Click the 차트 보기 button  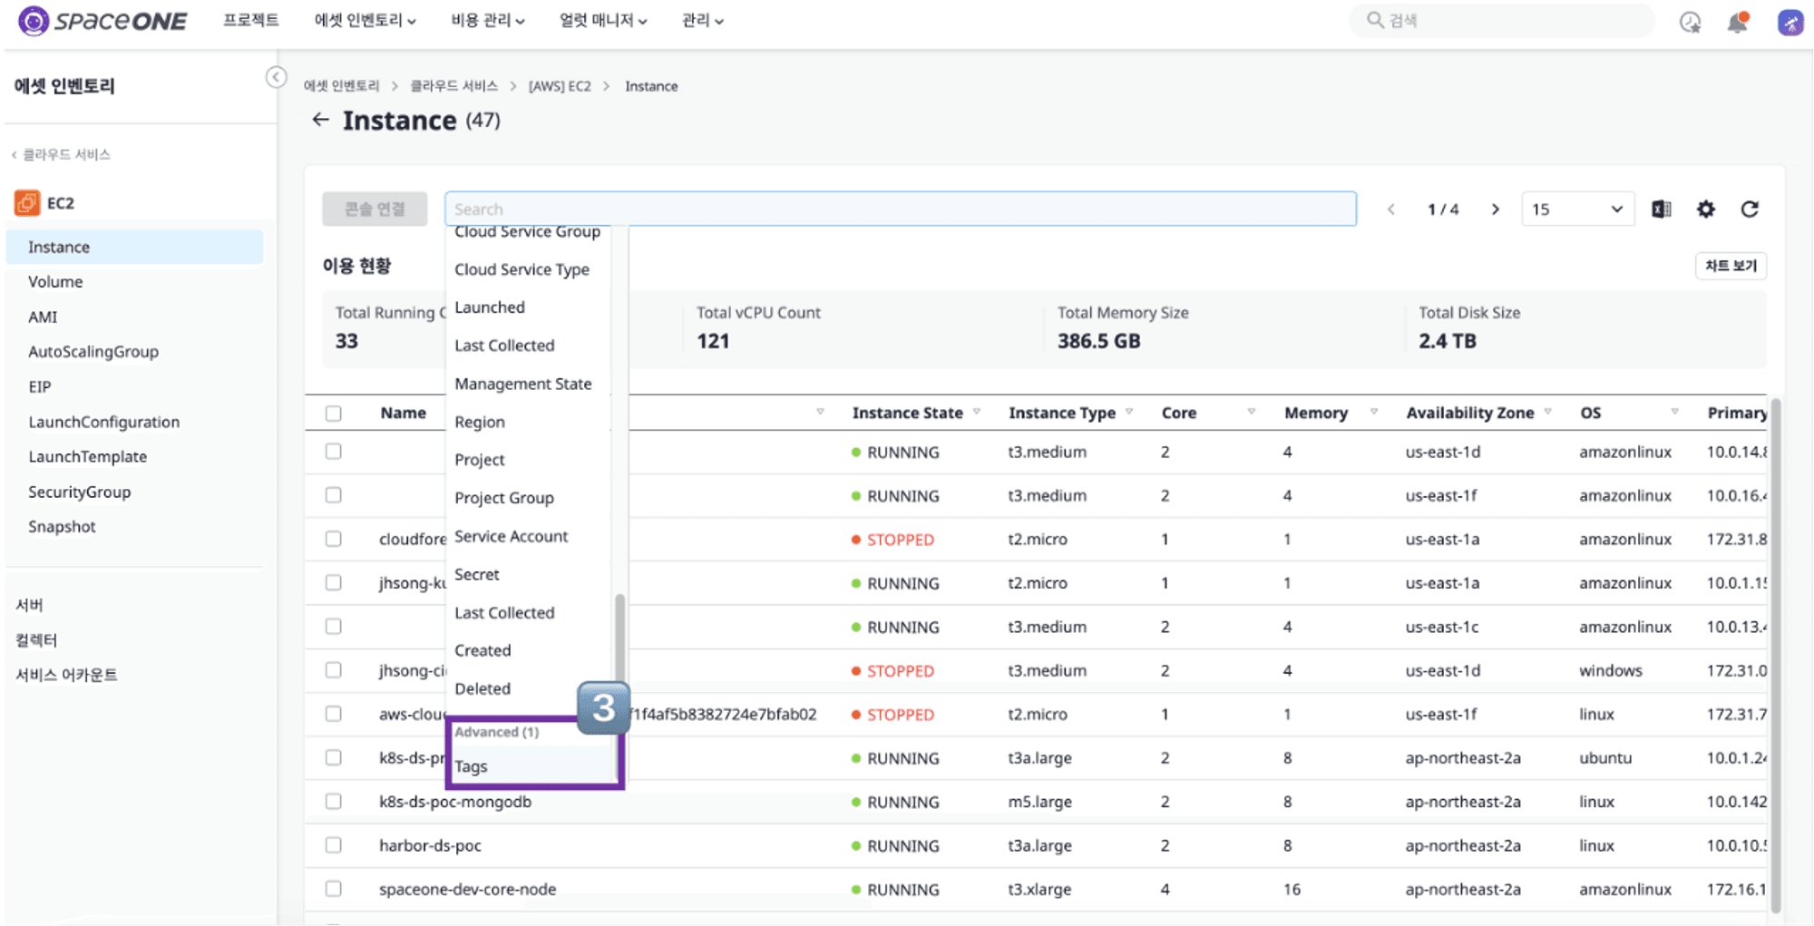tap(1731, 266)
